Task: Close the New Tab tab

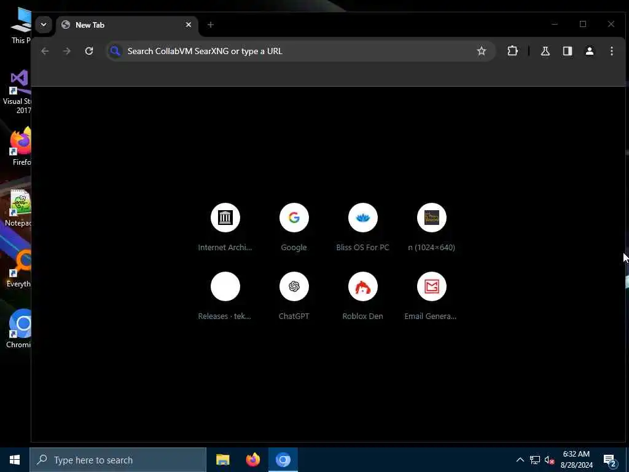Action: pos(188,25)
